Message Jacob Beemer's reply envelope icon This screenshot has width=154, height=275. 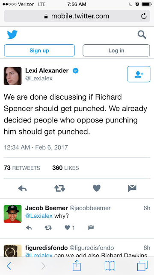(x=91, y=228)
